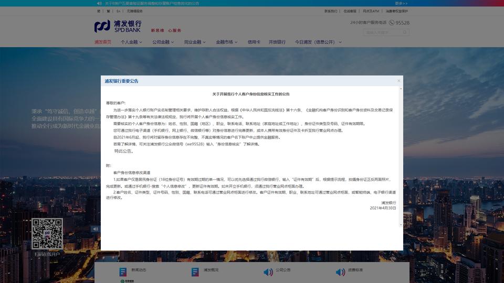Click the 公司公告 text label
Screen dimensions: 504x283
click(x=283, y=270)
